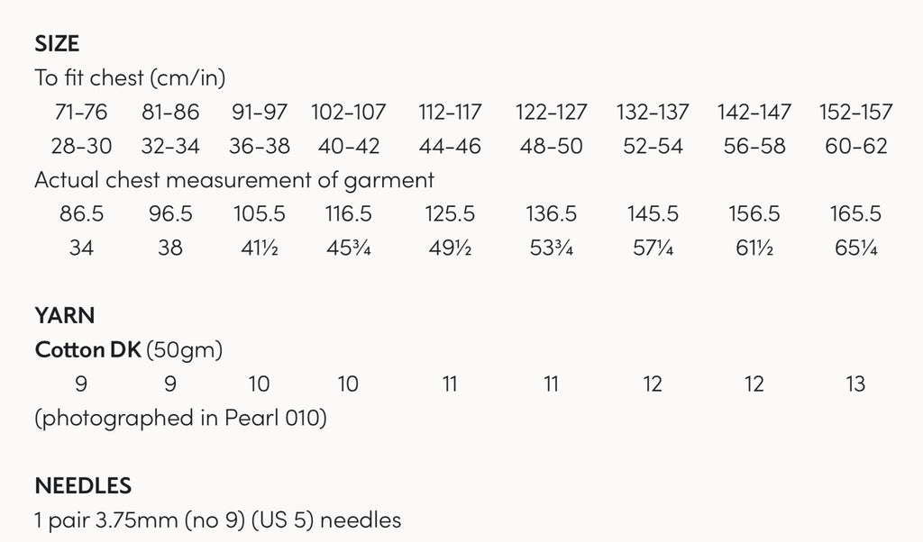Click the 'photographed in Pearl 010' note

(x=180, y=419)
